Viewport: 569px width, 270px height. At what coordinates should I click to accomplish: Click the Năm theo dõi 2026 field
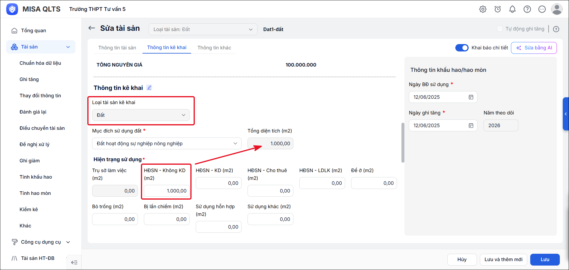(501, 125)
